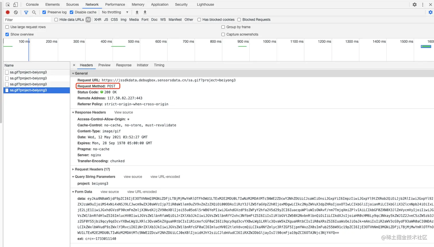View URL-encoded Query String Parameters
The width and height of the screenshot is (434, 247).
(165, 177)
